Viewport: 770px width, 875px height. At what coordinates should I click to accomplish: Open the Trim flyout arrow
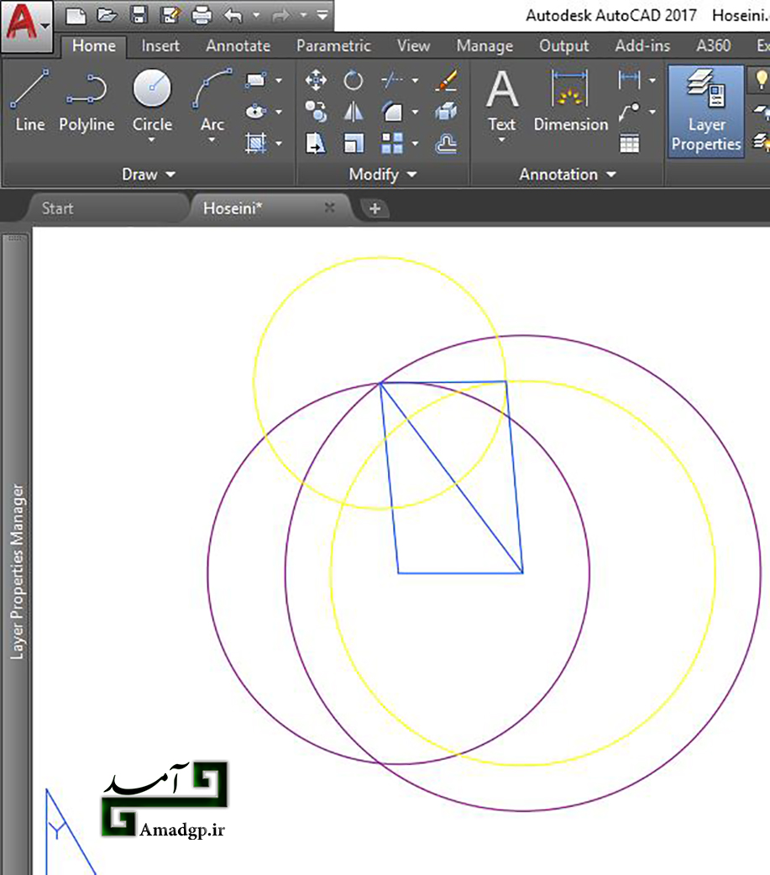(x=415, y=81)
